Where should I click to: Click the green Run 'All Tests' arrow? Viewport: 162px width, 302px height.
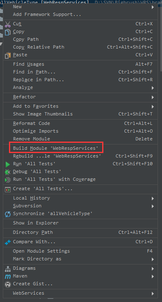[x=8, y=164]
